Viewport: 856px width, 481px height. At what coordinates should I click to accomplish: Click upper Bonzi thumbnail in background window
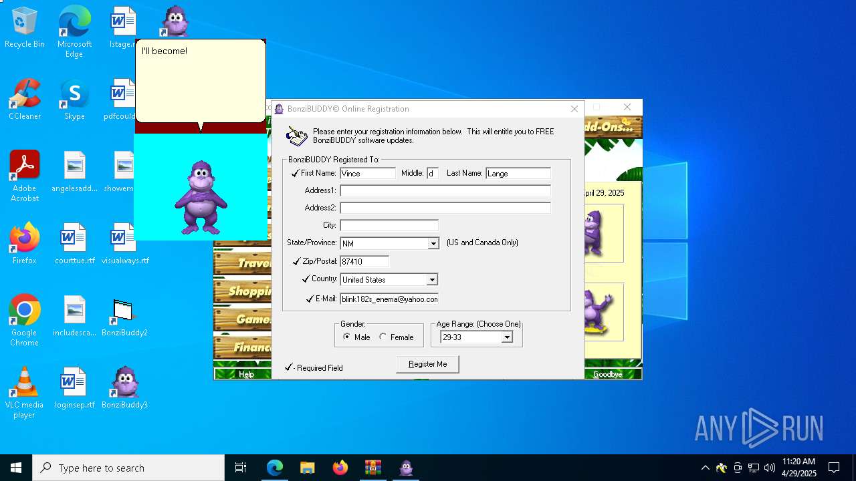[604, 233]
